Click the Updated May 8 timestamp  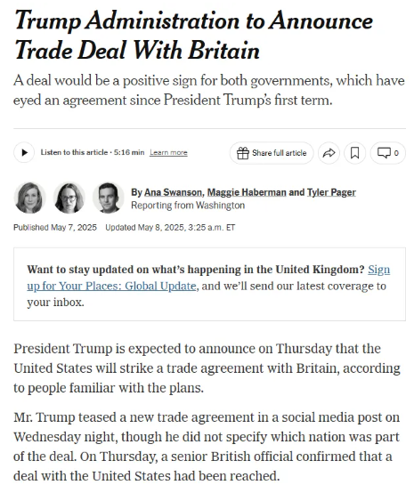(x=170, y=228)
